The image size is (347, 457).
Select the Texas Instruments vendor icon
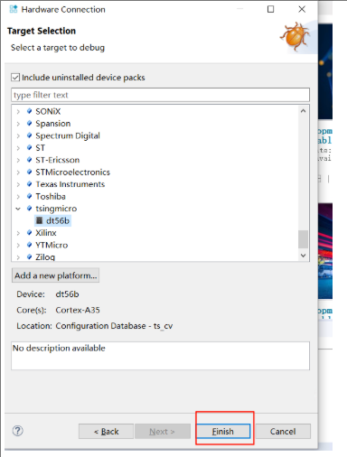tap(29, 184)
